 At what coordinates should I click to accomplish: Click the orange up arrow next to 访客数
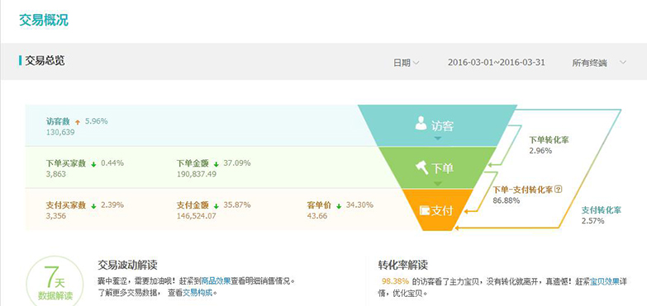pyautogui.click(x=78, y=122)
